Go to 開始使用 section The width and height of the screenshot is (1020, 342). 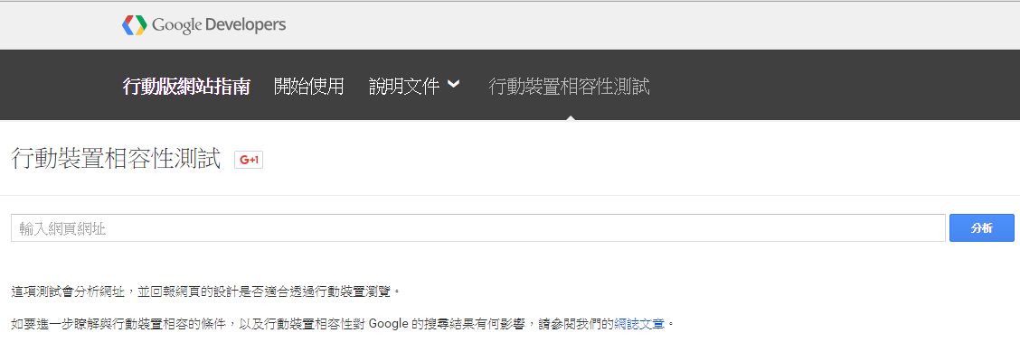(x=309, y=87)
